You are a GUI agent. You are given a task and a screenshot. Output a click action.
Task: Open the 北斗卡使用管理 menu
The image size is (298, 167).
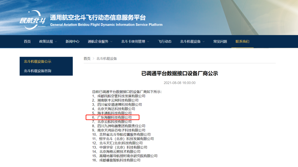pos(133,41)
